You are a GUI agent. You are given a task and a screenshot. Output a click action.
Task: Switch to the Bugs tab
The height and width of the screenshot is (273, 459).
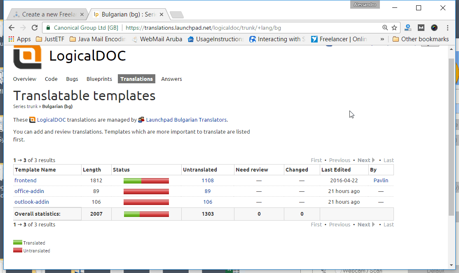[x=72, y=79]
